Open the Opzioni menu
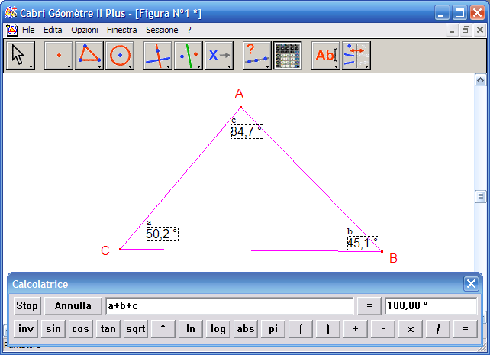 click(x=85, y=30)
